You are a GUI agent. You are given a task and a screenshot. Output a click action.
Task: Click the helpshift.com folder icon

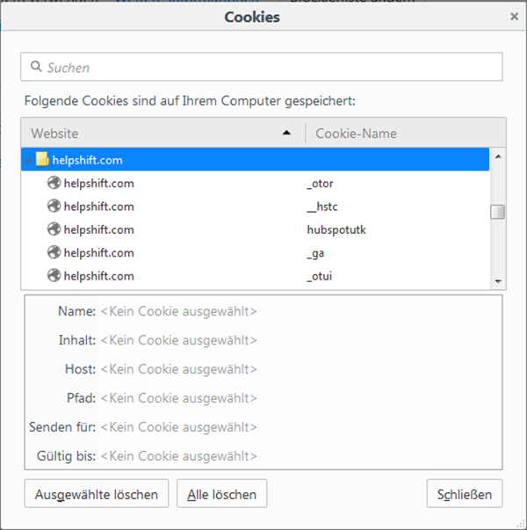click(x=42, y=159)
